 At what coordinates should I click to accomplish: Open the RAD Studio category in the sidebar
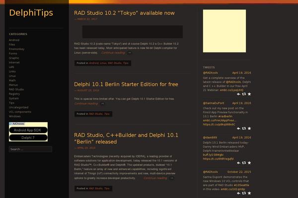point(16,90)
